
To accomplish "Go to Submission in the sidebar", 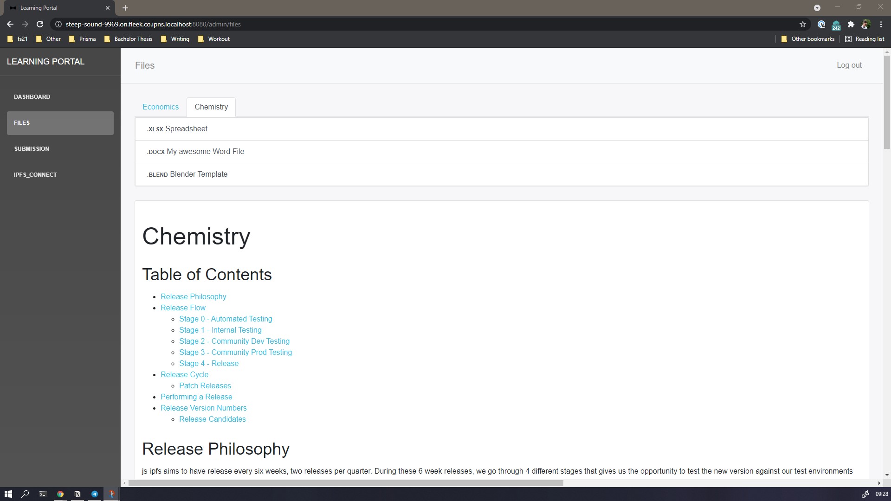I will click(x=32, y=149).
